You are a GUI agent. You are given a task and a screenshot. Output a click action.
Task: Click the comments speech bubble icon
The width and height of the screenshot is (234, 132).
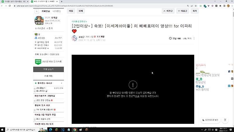[x=170, y=38]
